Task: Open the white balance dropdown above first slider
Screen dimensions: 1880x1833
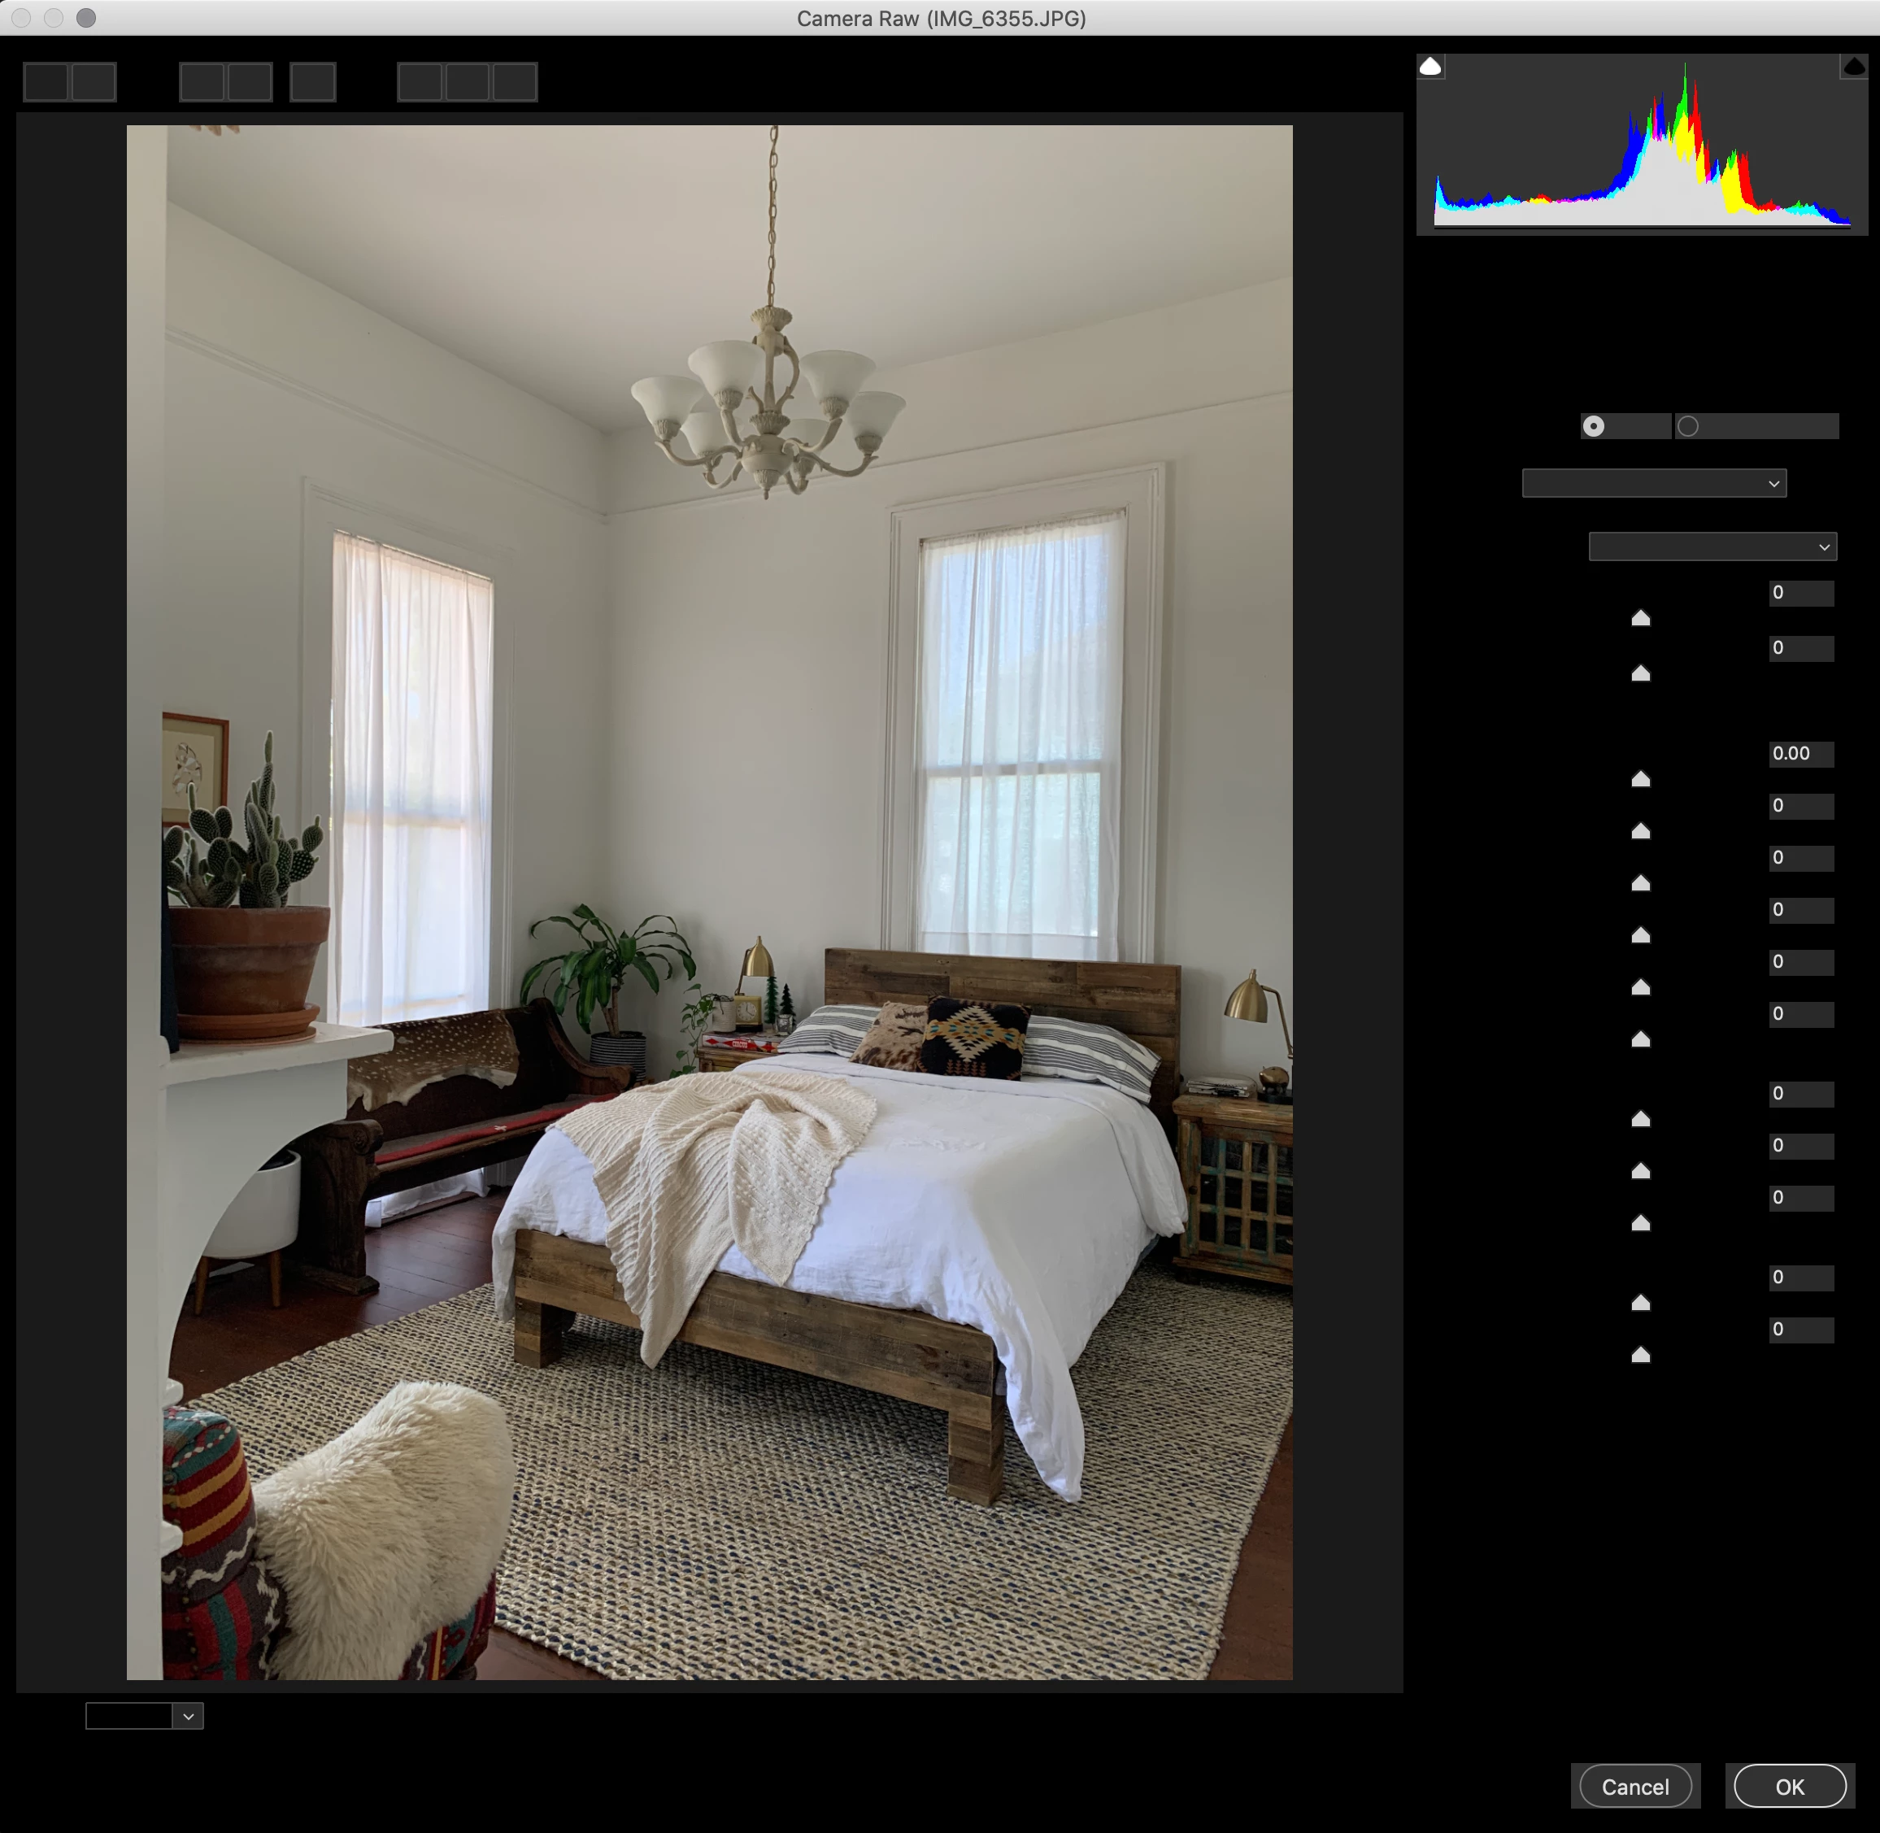Action: [x=1712, y=546]
